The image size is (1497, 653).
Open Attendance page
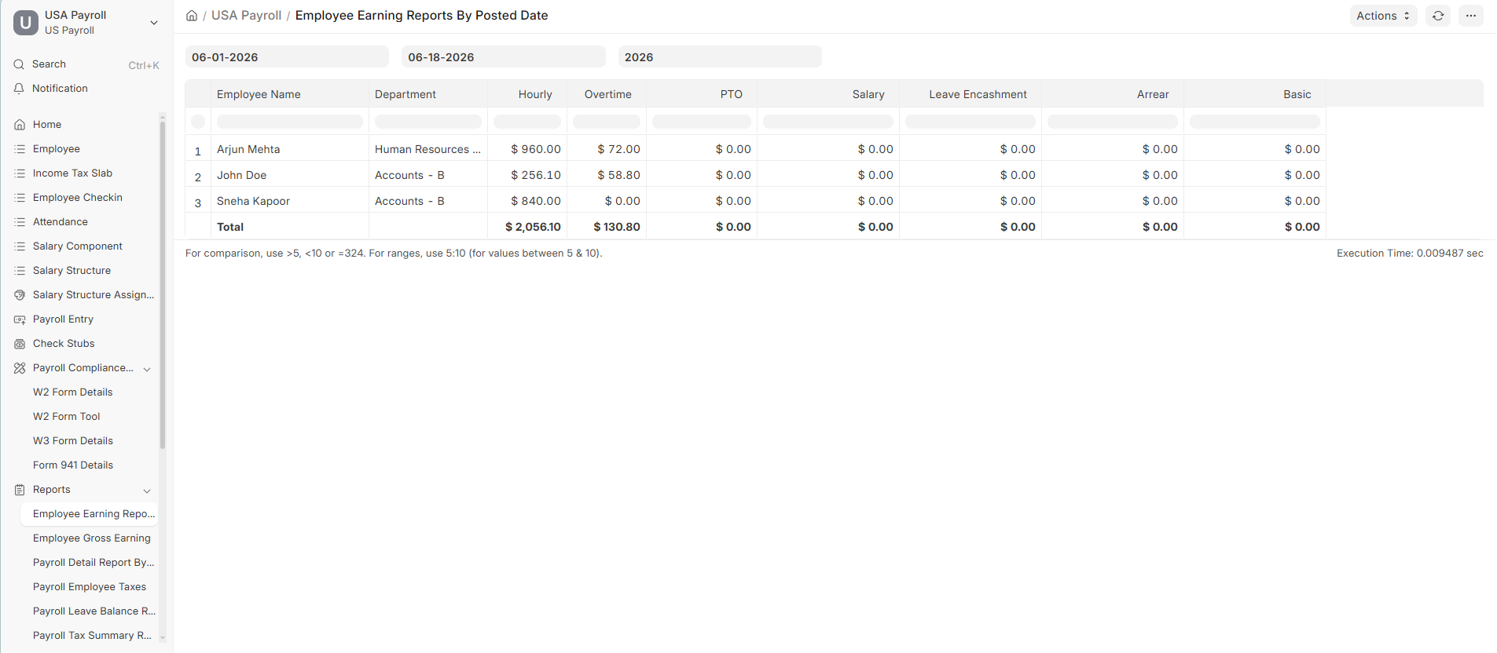pyautogui.click(x=61, y=222)
